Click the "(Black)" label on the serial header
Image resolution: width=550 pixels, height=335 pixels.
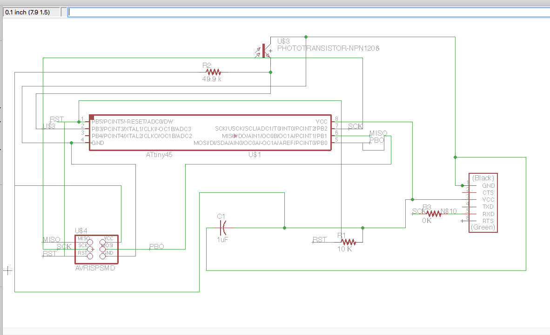(x=483, y=178)
